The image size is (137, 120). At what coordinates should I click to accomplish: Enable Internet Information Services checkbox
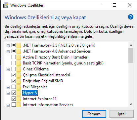click(14, 105)
